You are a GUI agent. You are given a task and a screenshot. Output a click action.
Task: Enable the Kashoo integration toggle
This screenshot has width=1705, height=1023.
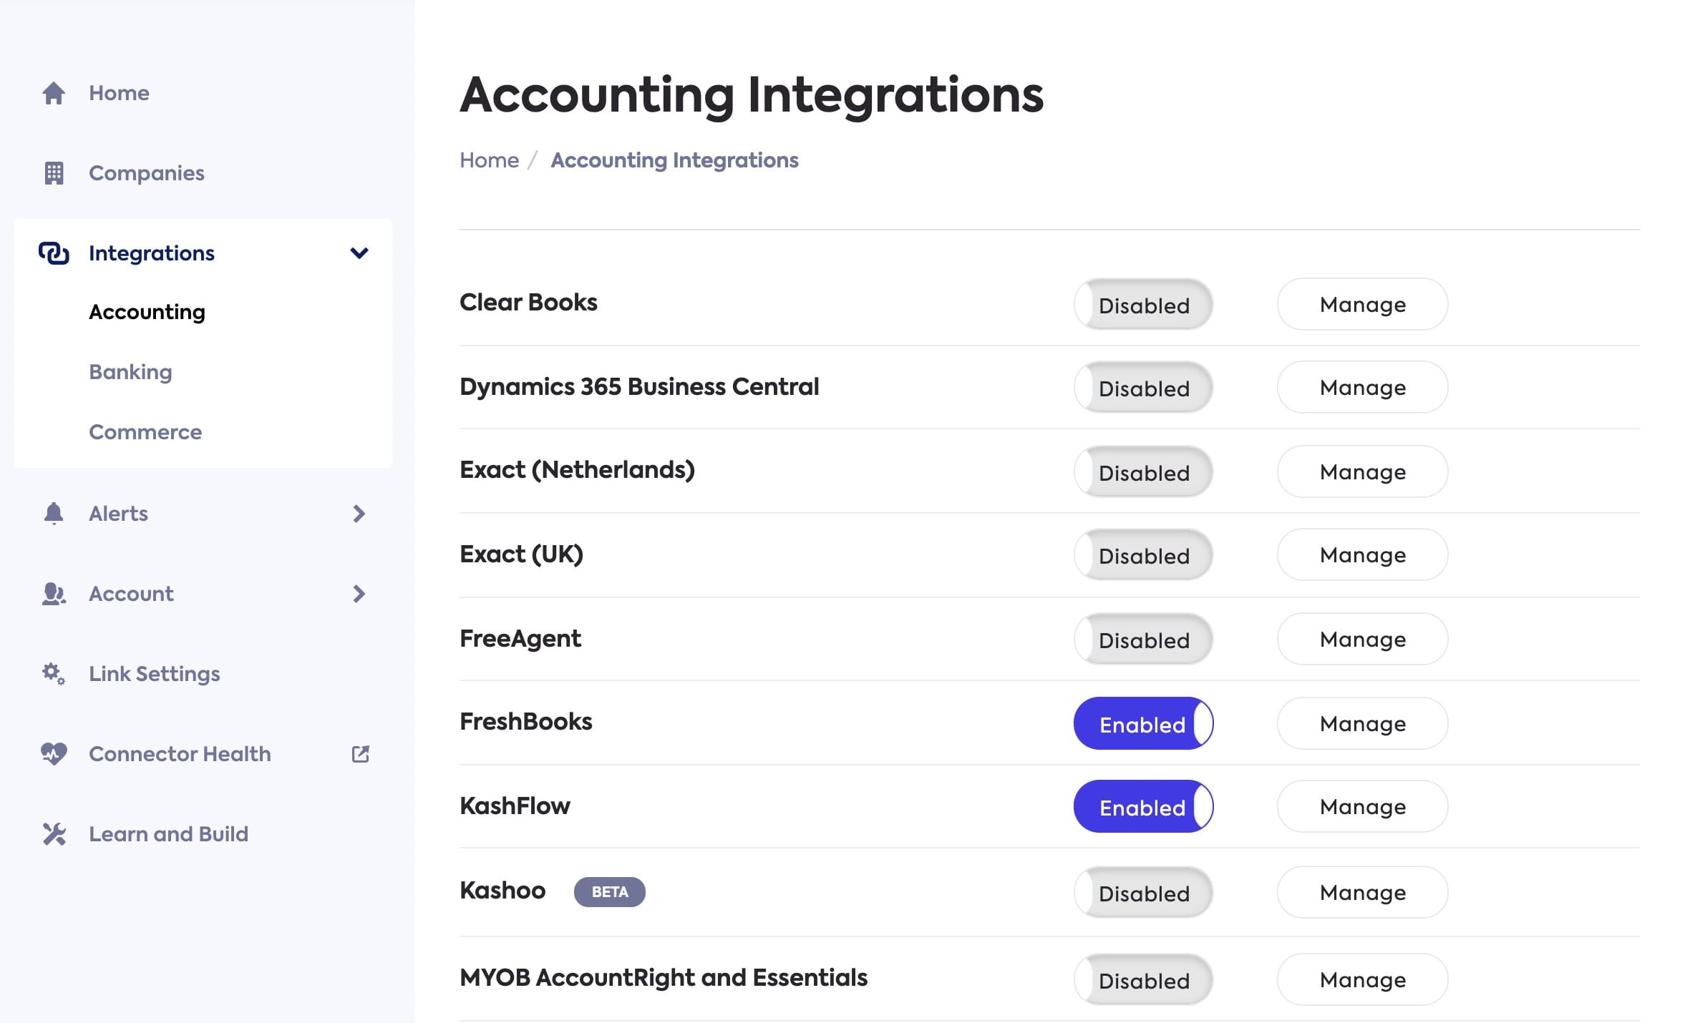pos(1143,893)
